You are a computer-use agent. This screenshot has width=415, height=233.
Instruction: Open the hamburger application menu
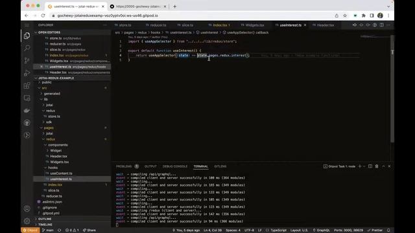tap(27, 25)
